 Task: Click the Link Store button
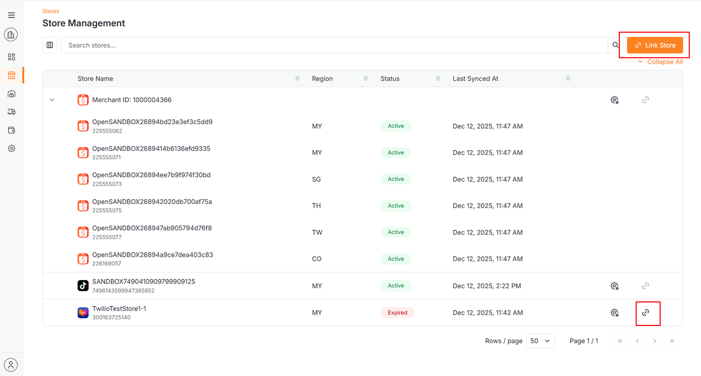point(655,45)
